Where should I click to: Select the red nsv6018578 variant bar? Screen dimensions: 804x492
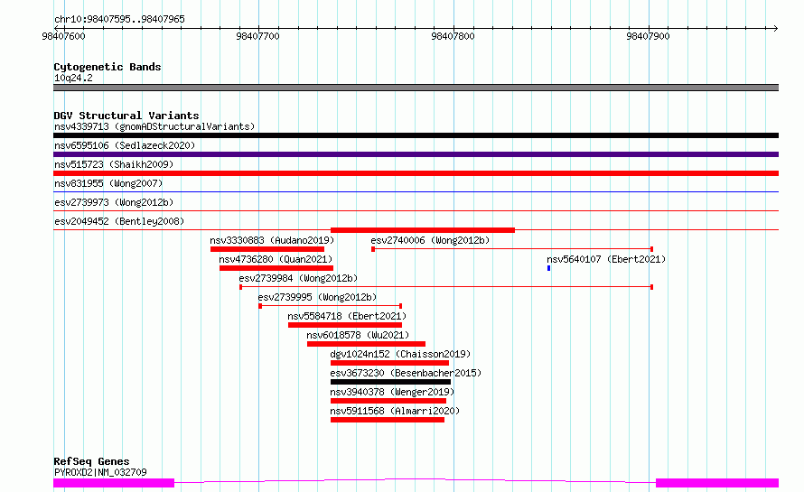point(366,344)
